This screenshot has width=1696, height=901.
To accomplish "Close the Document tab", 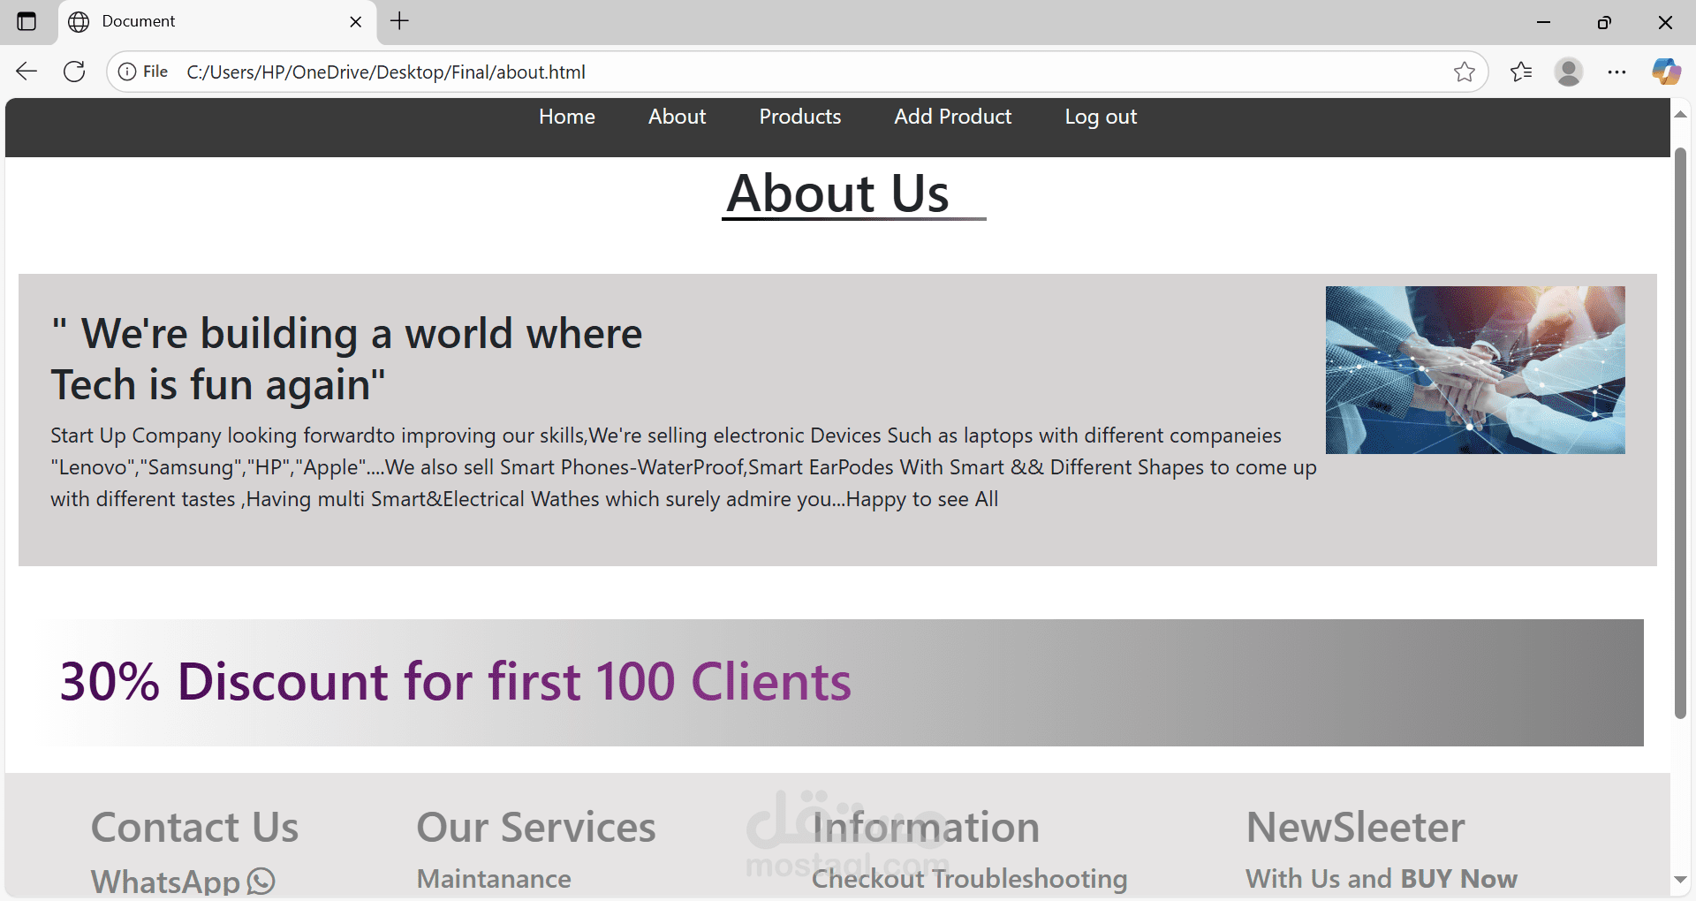I will click(x=356, y=21).
